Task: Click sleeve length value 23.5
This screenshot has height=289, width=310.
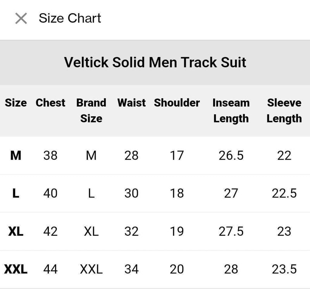Action: pyautogui.click(x=284, y=269)
